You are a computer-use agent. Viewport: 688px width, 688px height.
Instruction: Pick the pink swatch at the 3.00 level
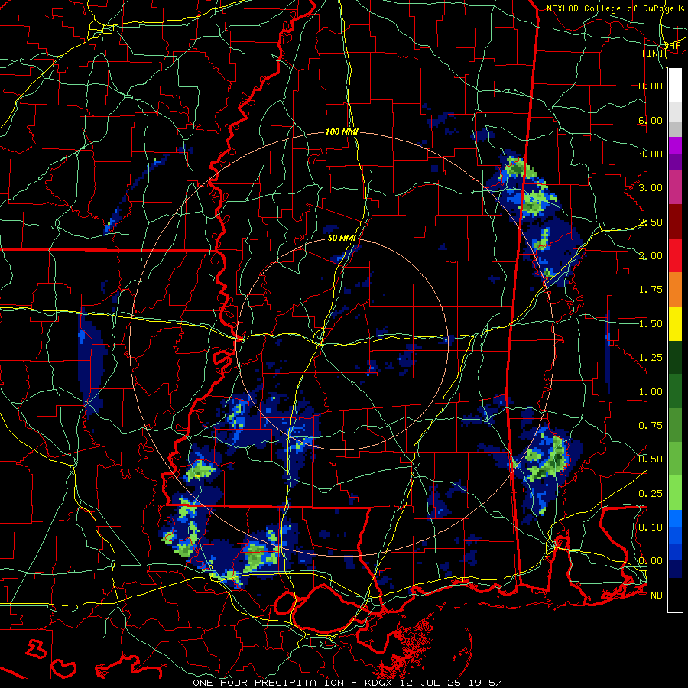(675, 187)
